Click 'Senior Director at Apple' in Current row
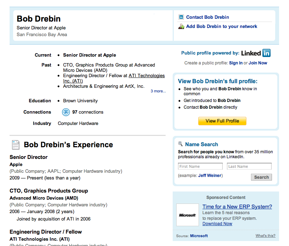 [x=90, y=55]
